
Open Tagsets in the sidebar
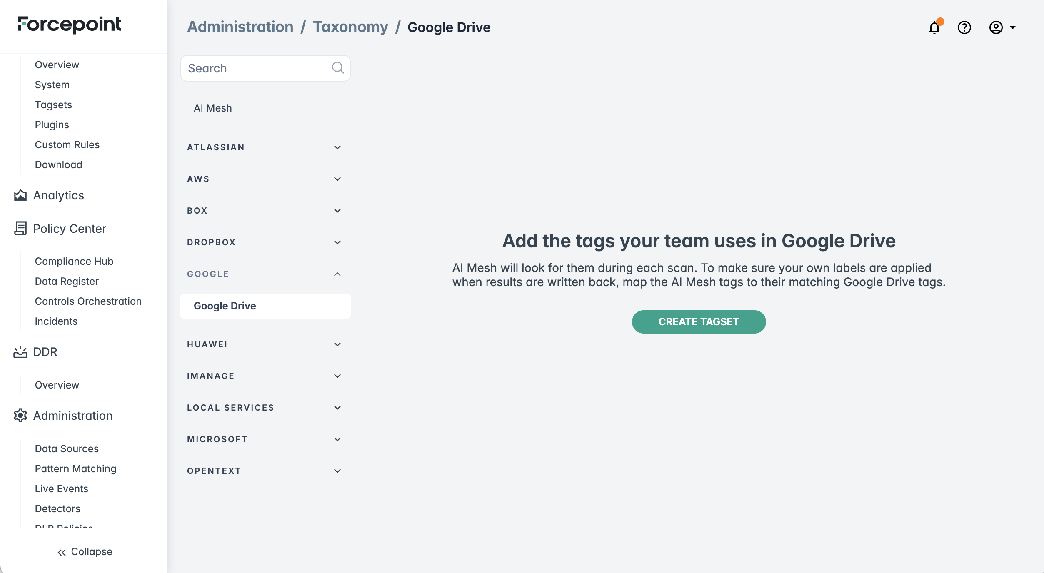pyautogui.click(x=53, y=105)
